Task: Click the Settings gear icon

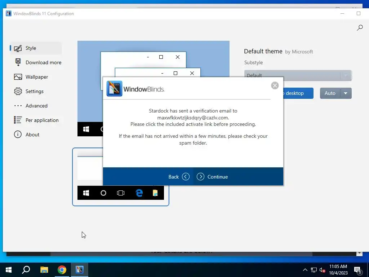Action: coord(18,91)
